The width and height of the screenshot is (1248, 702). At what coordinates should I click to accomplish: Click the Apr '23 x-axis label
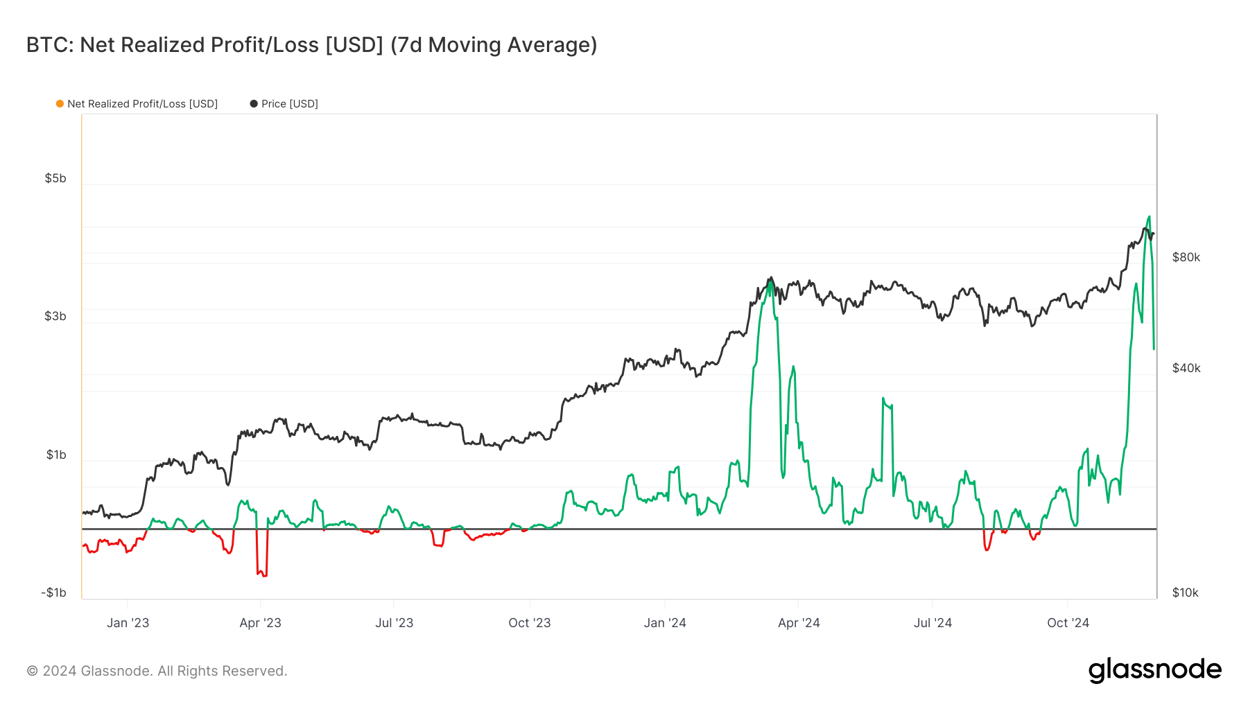pos(260,623)
